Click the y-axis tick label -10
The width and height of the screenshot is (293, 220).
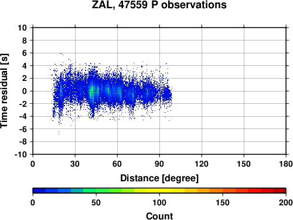click(x=21, y=154)
